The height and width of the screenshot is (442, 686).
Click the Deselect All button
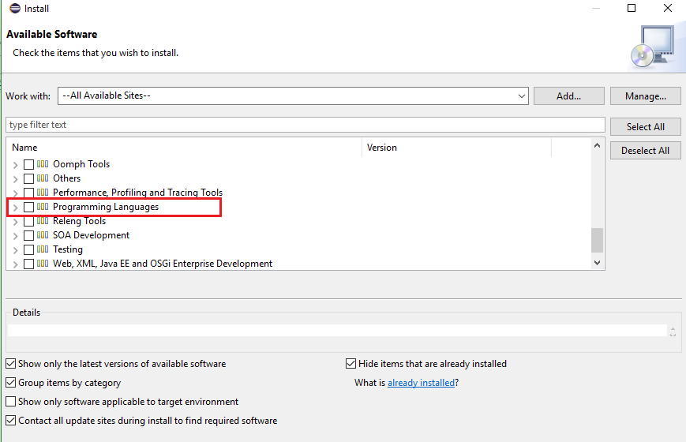[x=645, y=150]
